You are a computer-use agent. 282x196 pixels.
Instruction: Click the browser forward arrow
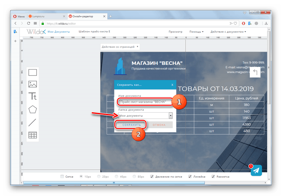[22, 23]
